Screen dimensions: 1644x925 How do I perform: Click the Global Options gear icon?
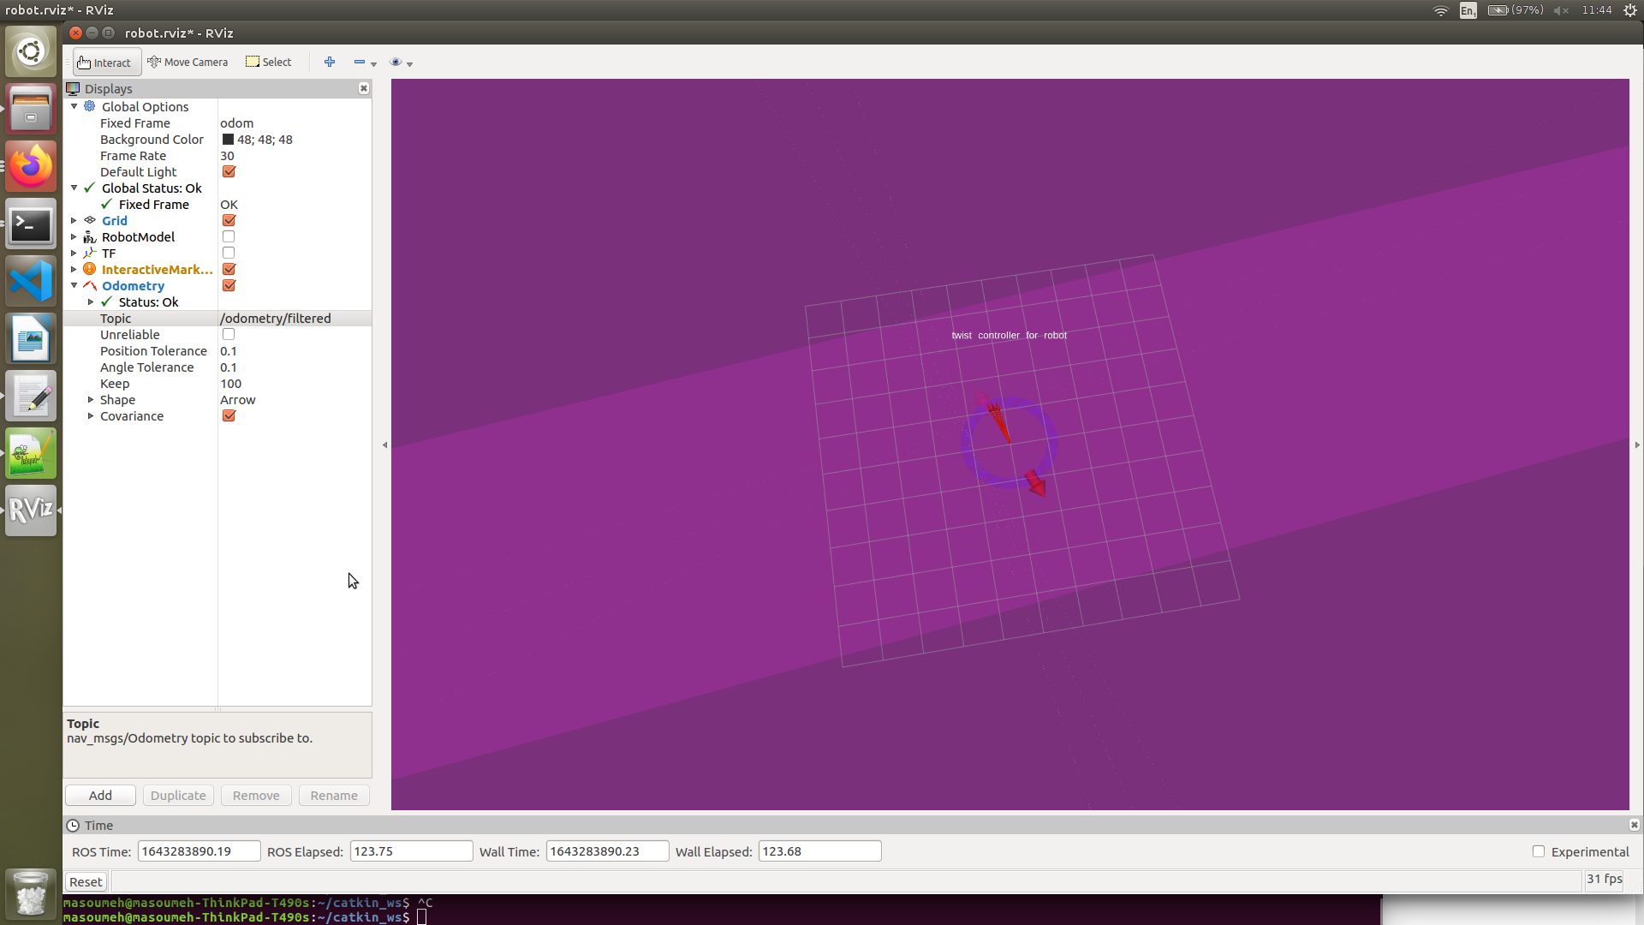tap(90, 106)
